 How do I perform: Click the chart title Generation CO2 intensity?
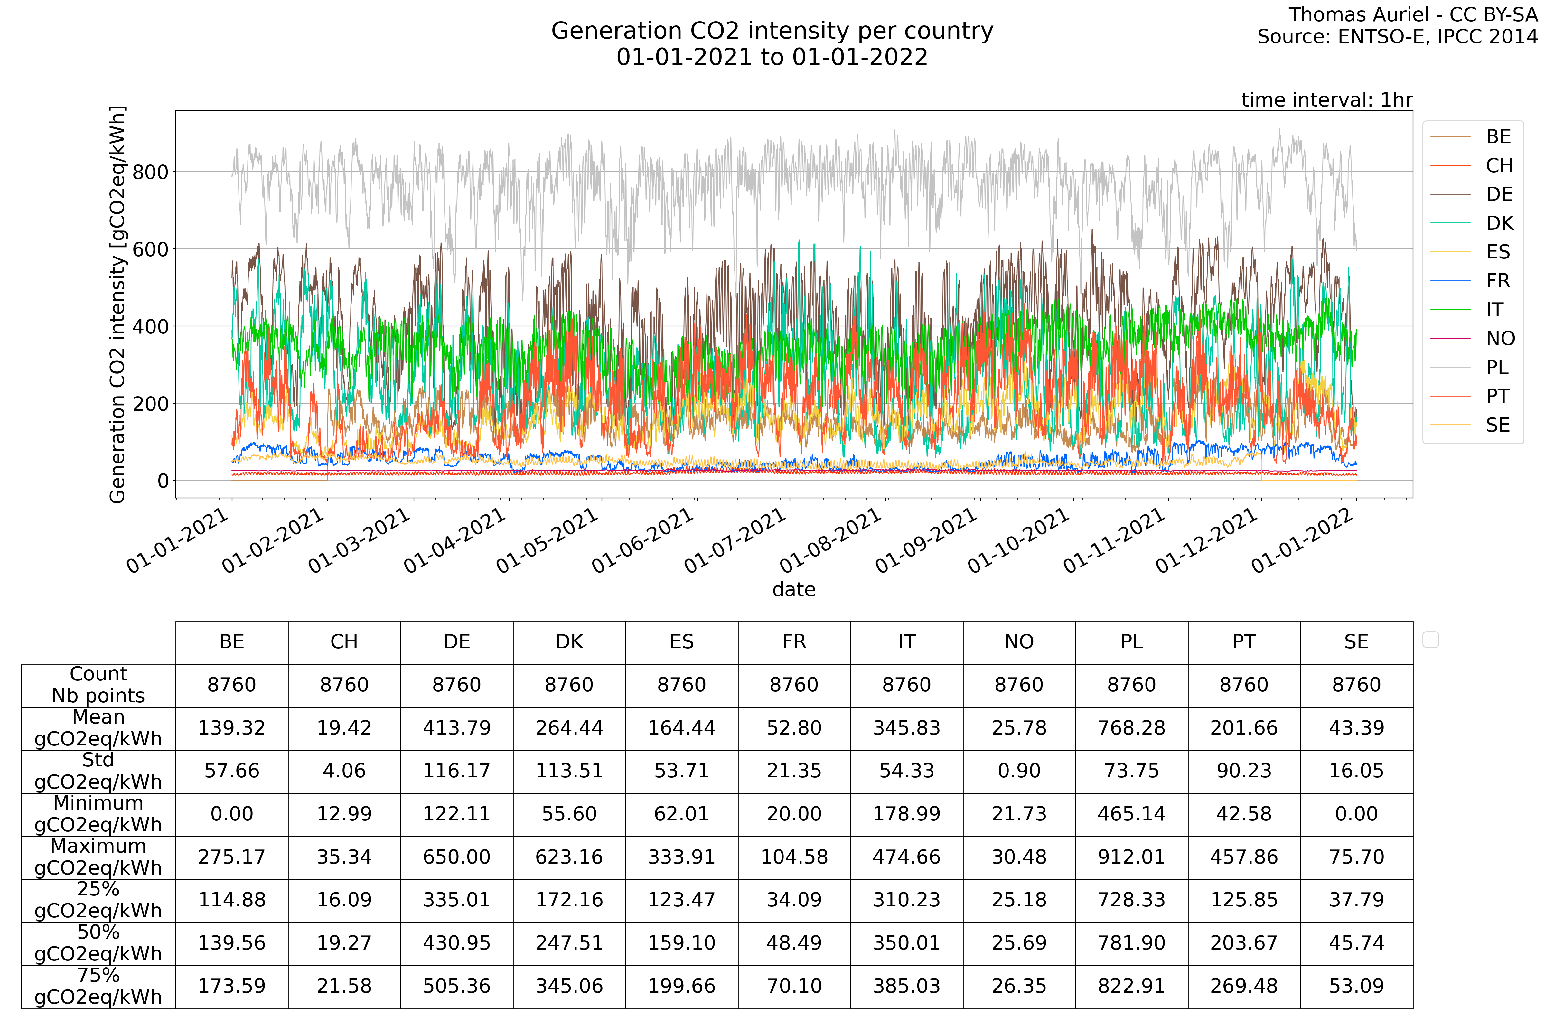[x=772, y=31]
